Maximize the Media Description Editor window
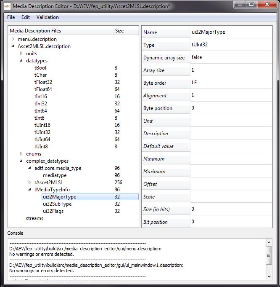This screenshot has height=287, width=280. click(x=251, y=4)
